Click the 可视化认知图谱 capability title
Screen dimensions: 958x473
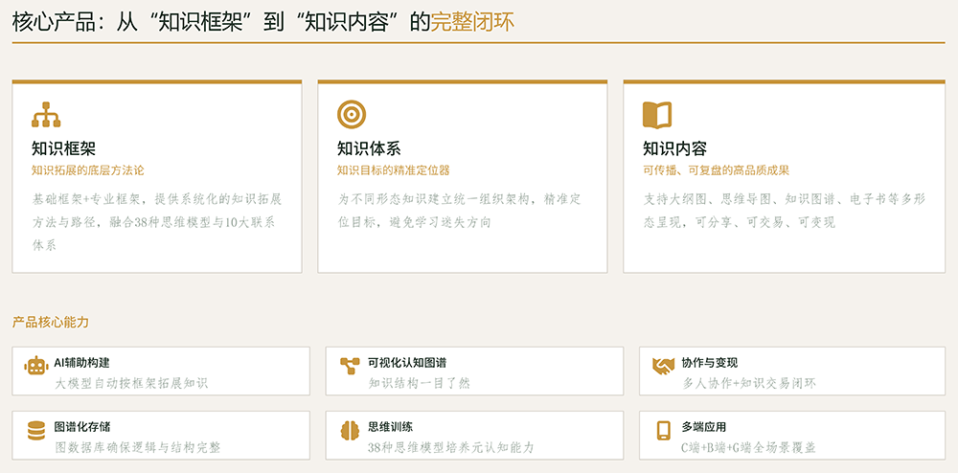coord(407,363)
